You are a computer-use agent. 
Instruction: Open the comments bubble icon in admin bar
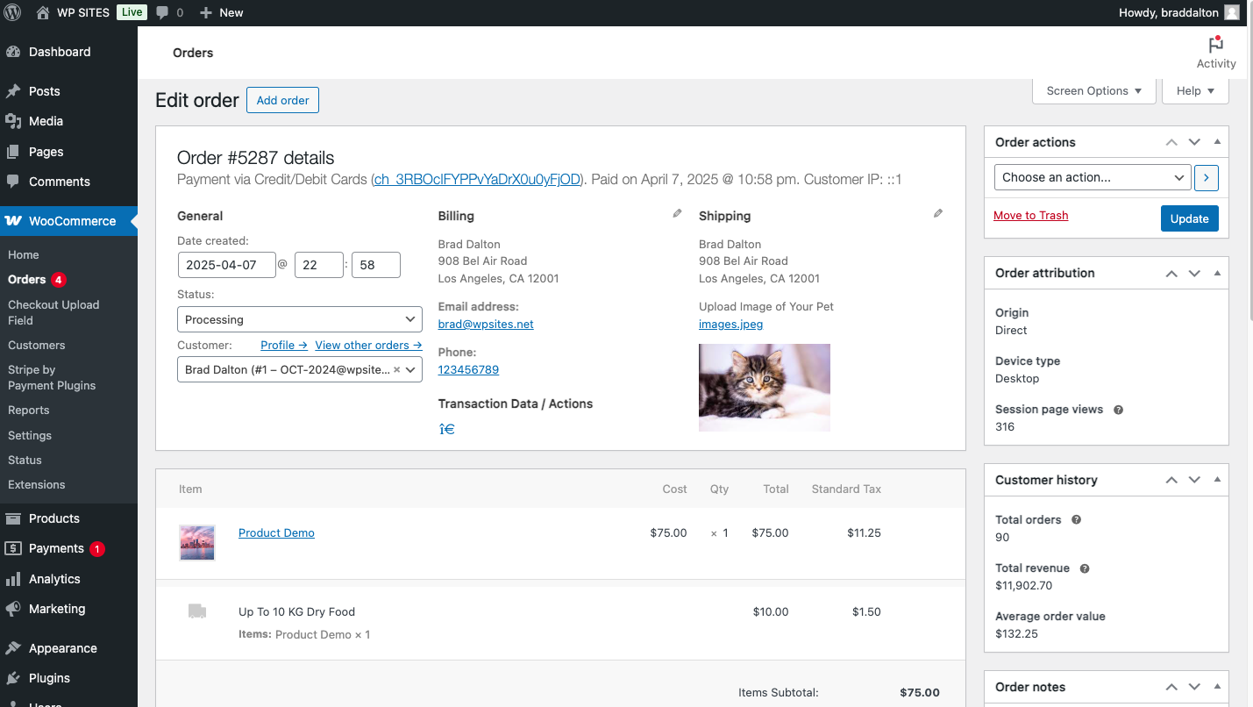point(162,12)
